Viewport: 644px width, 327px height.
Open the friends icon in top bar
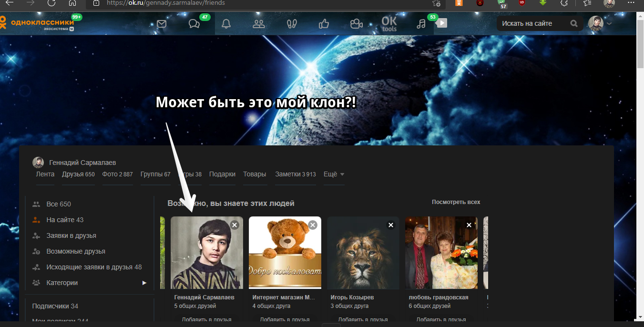point(259,24)
